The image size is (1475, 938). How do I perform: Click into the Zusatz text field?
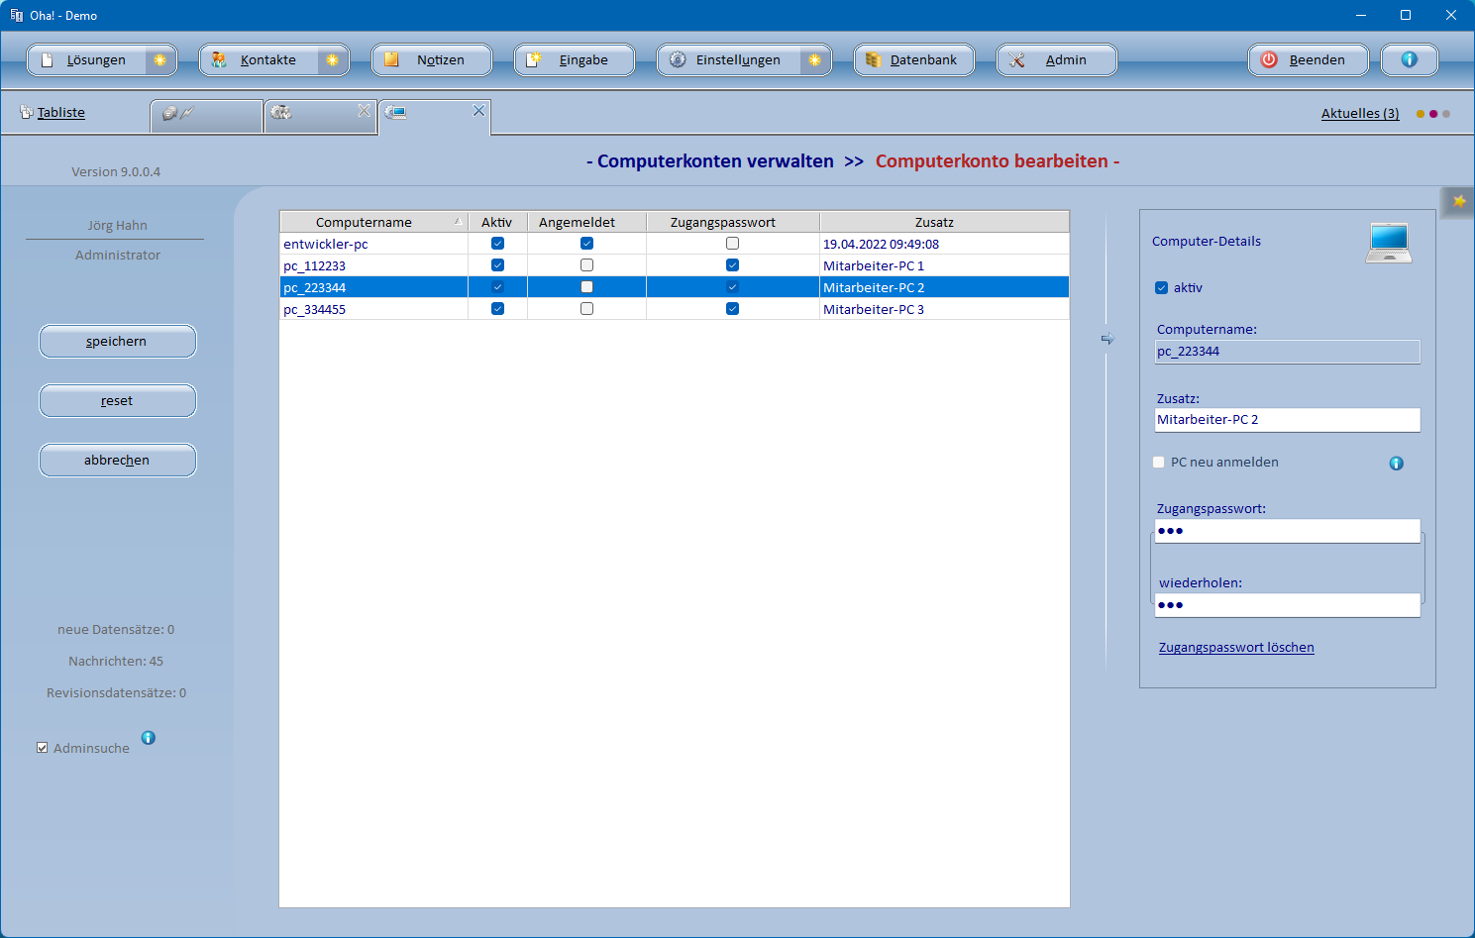(1286, 420)
